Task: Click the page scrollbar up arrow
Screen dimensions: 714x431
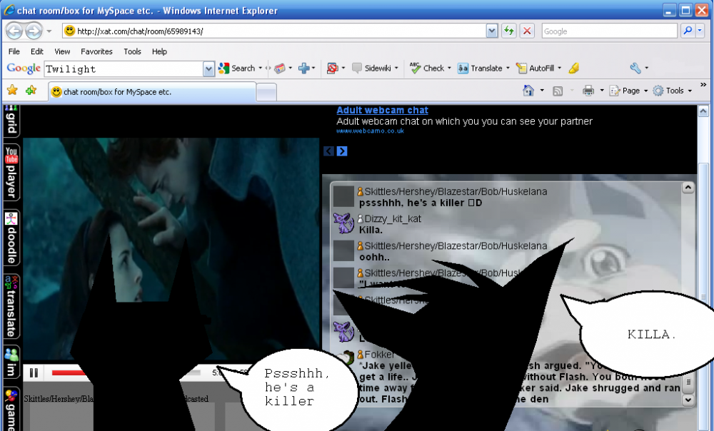Action: 703,111
